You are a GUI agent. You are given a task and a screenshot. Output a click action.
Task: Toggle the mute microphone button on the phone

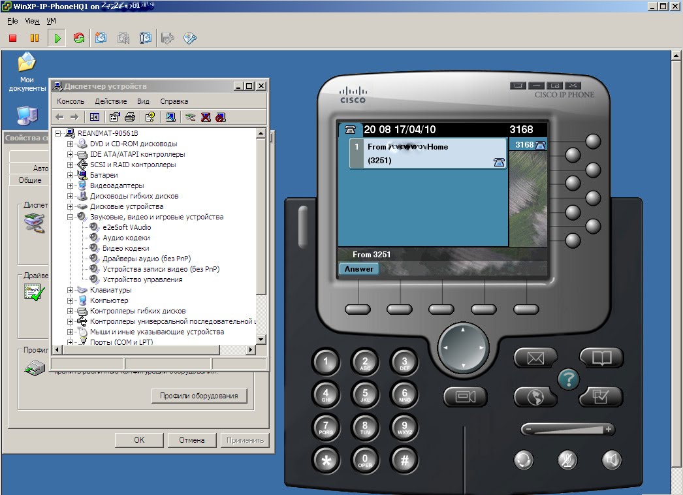pos(567,460)
